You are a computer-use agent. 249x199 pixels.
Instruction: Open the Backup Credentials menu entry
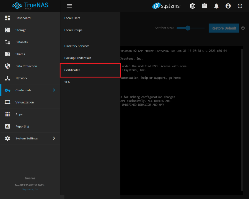coord(78,58)
